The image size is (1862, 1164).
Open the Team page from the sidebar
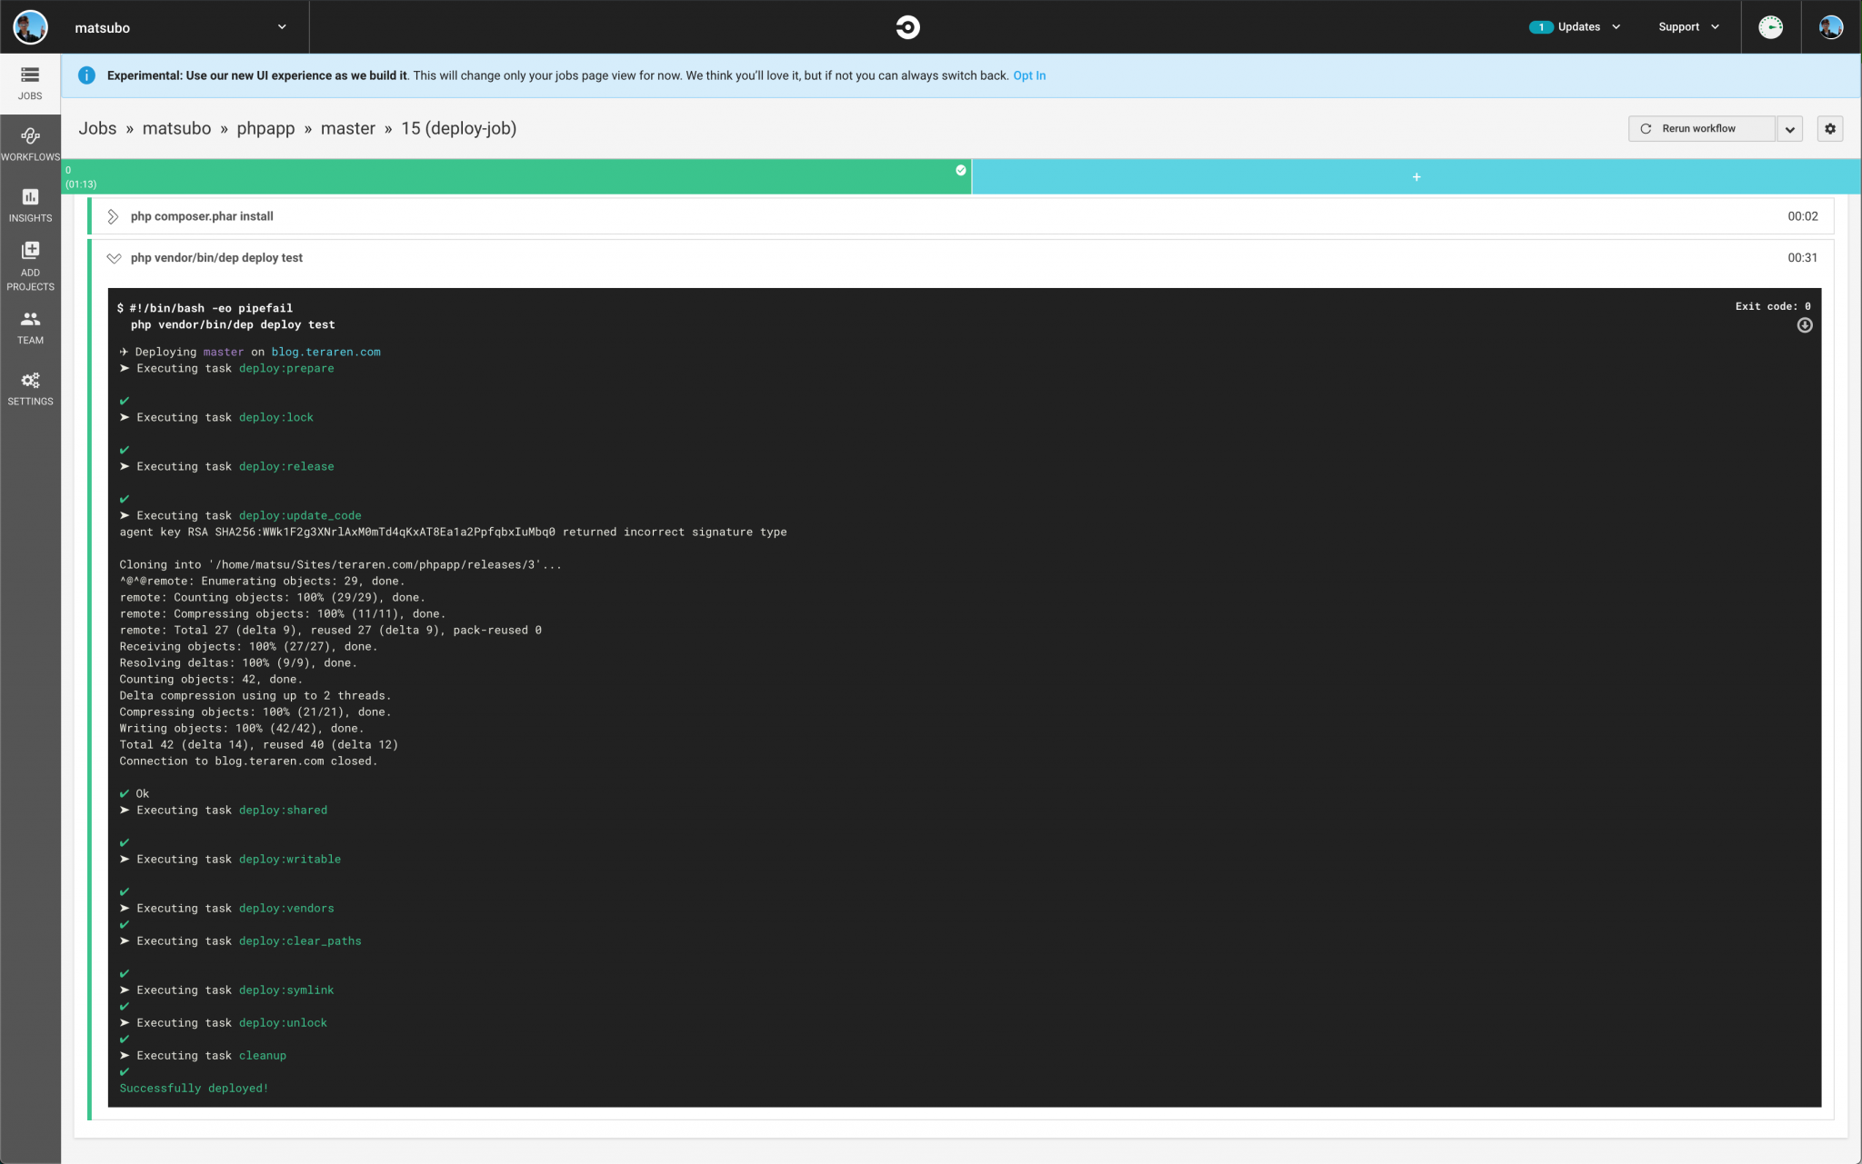[30, 327]
